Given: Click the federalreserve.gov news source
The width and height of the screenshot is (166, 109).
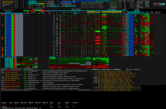Looking at the screenshot, I should pos(33,82).
